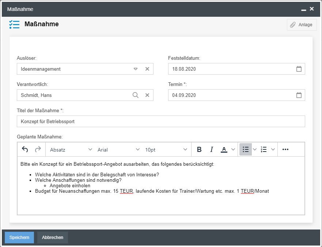Viewport: 322px width, 247px height.
Task: Click the undo arrow in the editor toolbar
Action: (25, 149)
